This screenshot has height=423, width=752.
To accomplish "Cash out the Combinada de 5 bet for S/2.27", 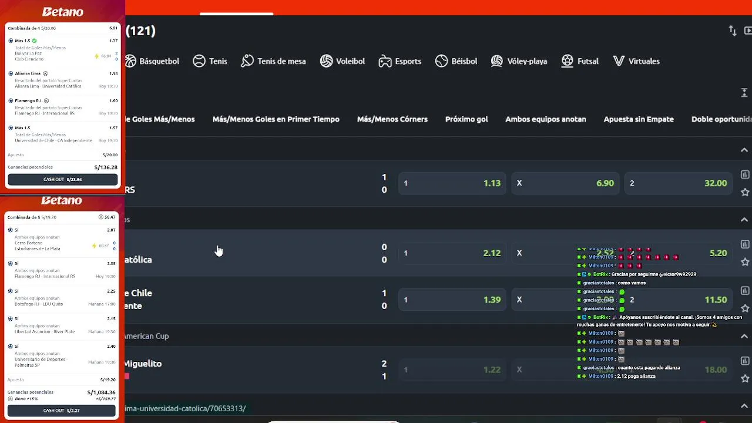I will (62, 411).
